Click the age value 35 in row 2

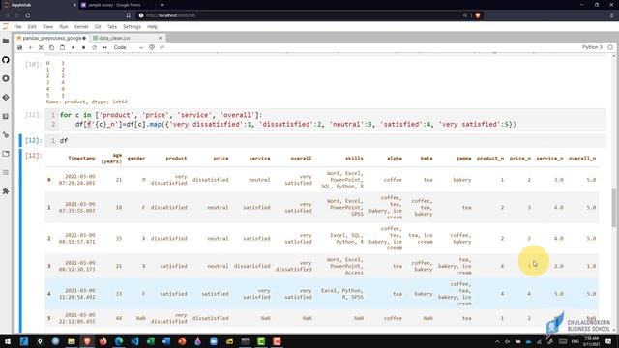click(119, 239)
